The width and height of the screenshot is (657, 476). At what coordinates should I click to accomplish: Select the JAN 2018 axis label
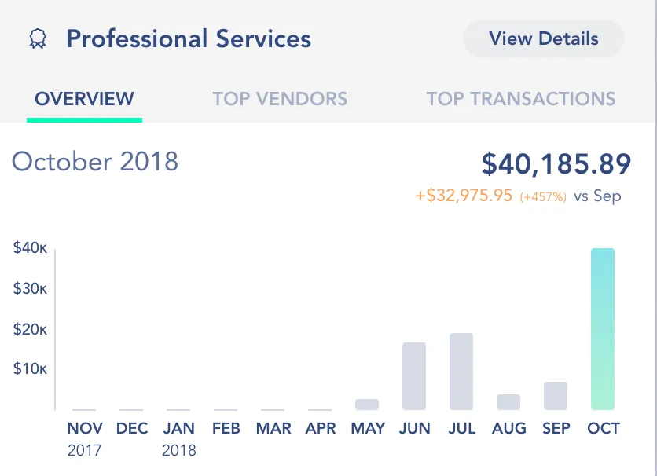pos(178,438)
